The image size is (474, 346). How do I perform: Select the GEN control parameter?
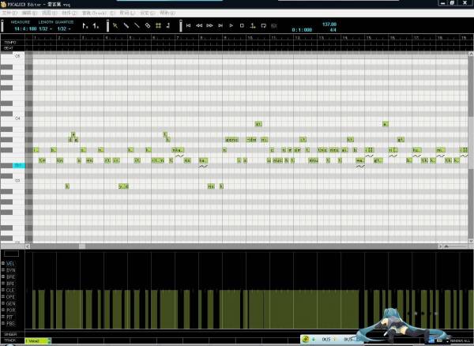point(10,303)
